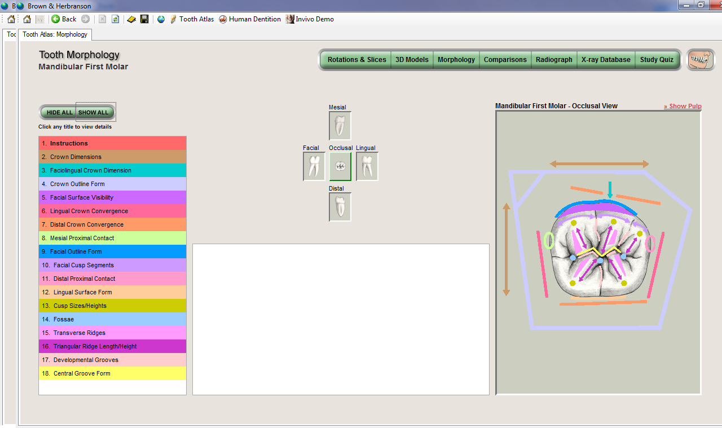Open the Rotations & Slices tab

[356, 60]
